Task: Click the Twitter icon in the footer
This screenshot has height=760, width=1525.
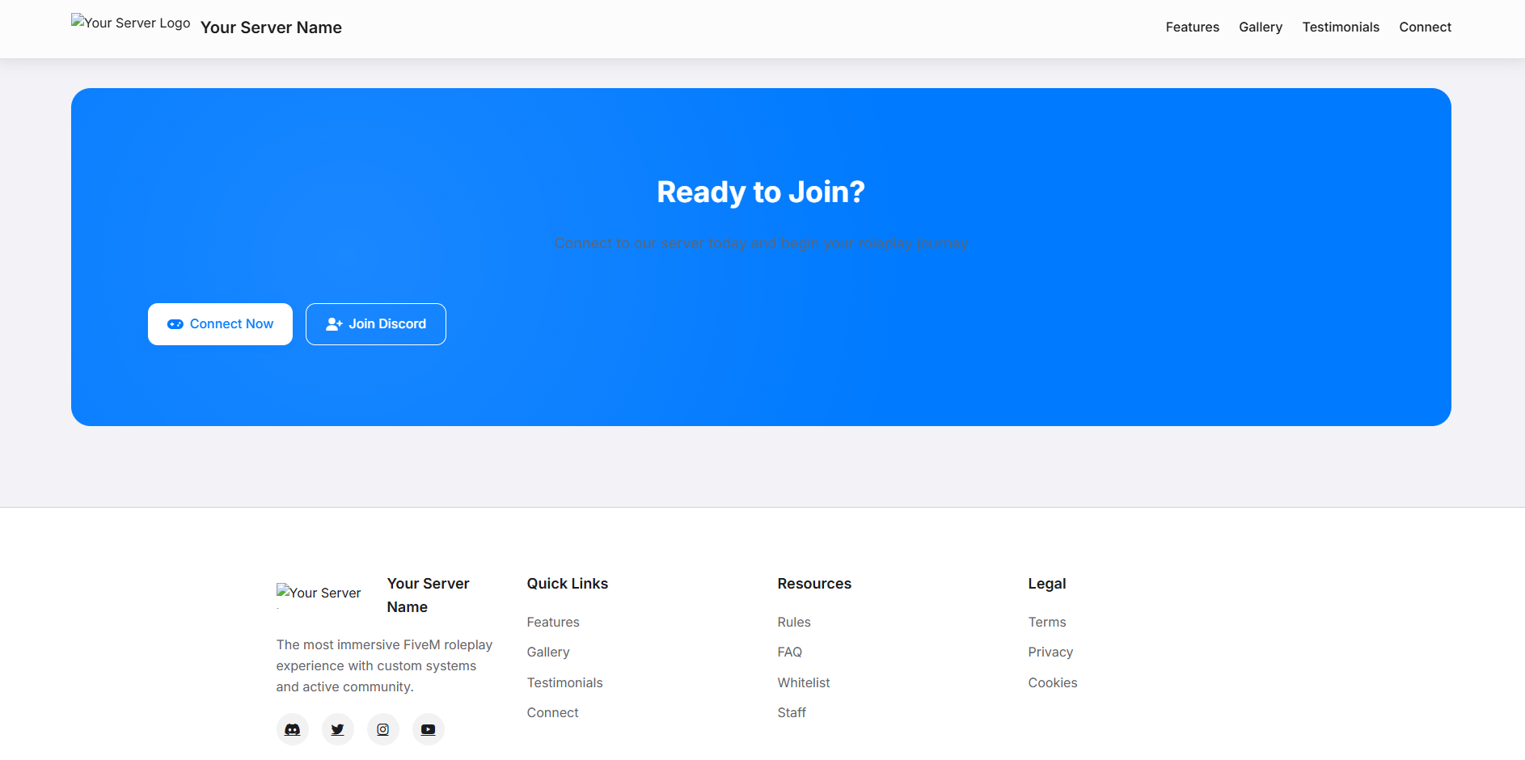Action: coord(337,728)
